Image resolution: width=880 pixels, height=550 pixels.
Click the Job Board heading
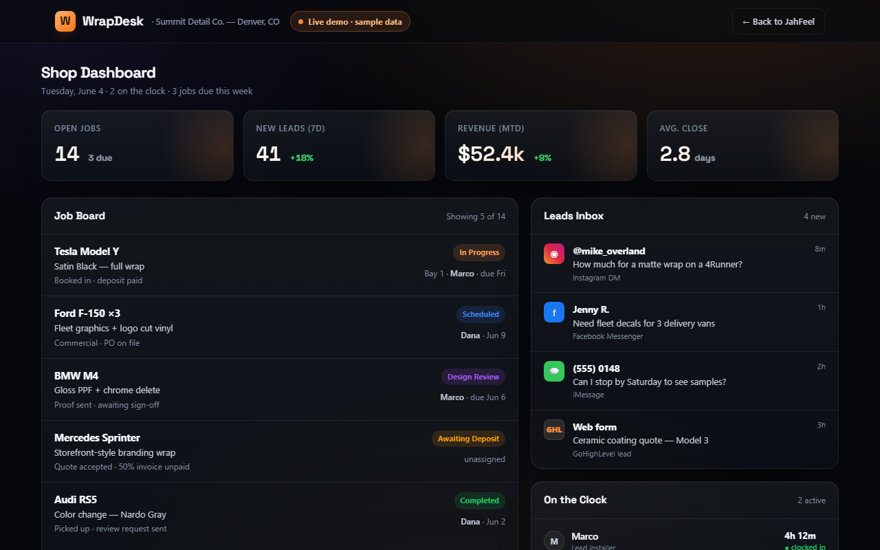click(80, 216)
